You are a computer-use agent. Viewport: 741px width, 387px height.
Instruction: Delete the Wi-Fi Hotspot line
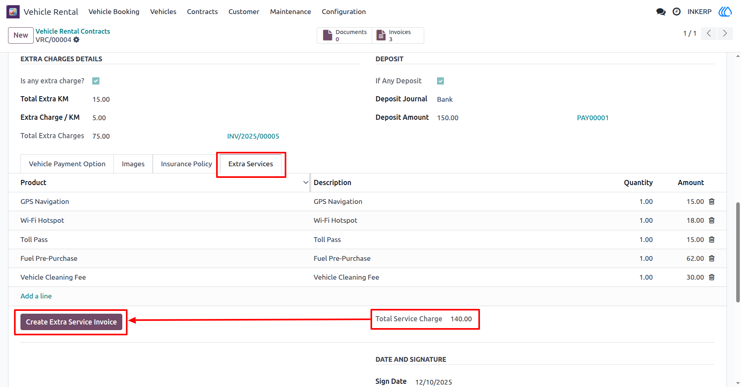pos(712,220)
